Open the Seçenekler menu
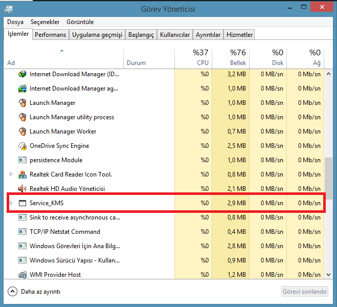Viewport: 337px width, 307px height. [x=45, y=22]
